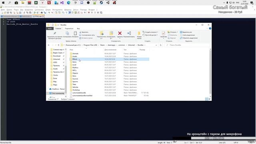Click Cut (Вырезать) in Explorer ribbon
Screen dimensions: 256x144
point(84,32)
